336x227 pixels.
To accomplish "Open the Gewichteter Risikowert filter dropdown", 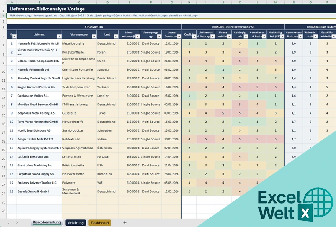I will [x=300, y=36].
